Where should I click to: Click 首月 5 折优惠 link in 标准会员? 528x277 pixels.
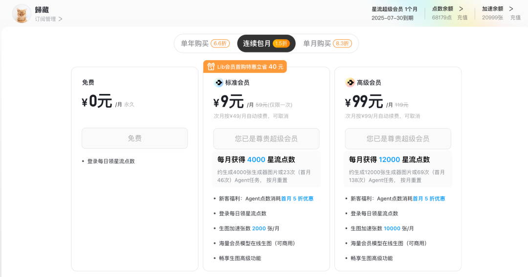click(x=297, y=199)
